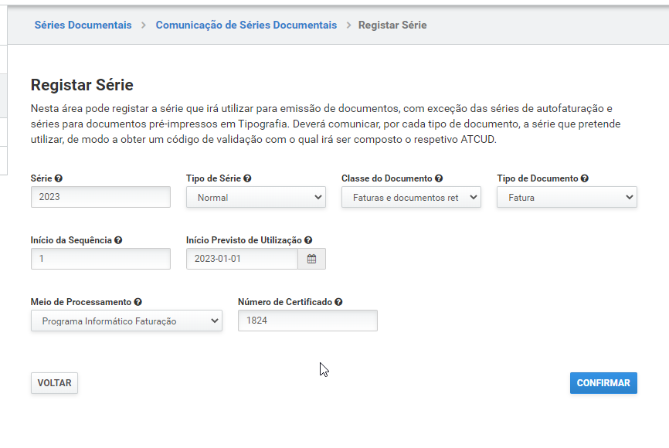Click help icon beside Tipo de Documento
Viewport: 669px width, 448px height.
point(585,178)
